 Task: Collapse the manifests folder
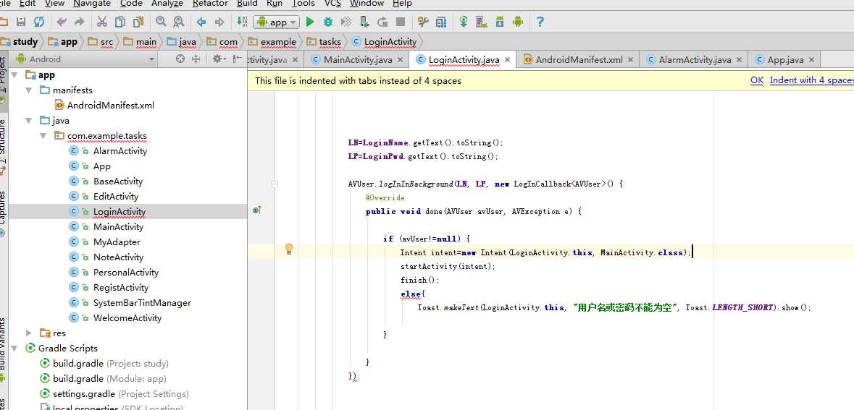(x=29, y=90)
